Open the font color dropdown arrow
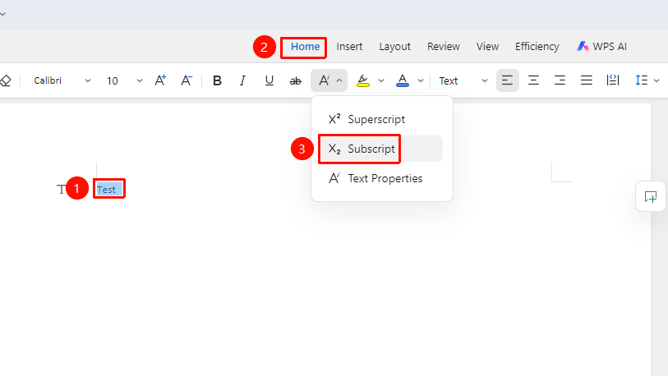Screen dimensions: 668x376 pos(421,80)
